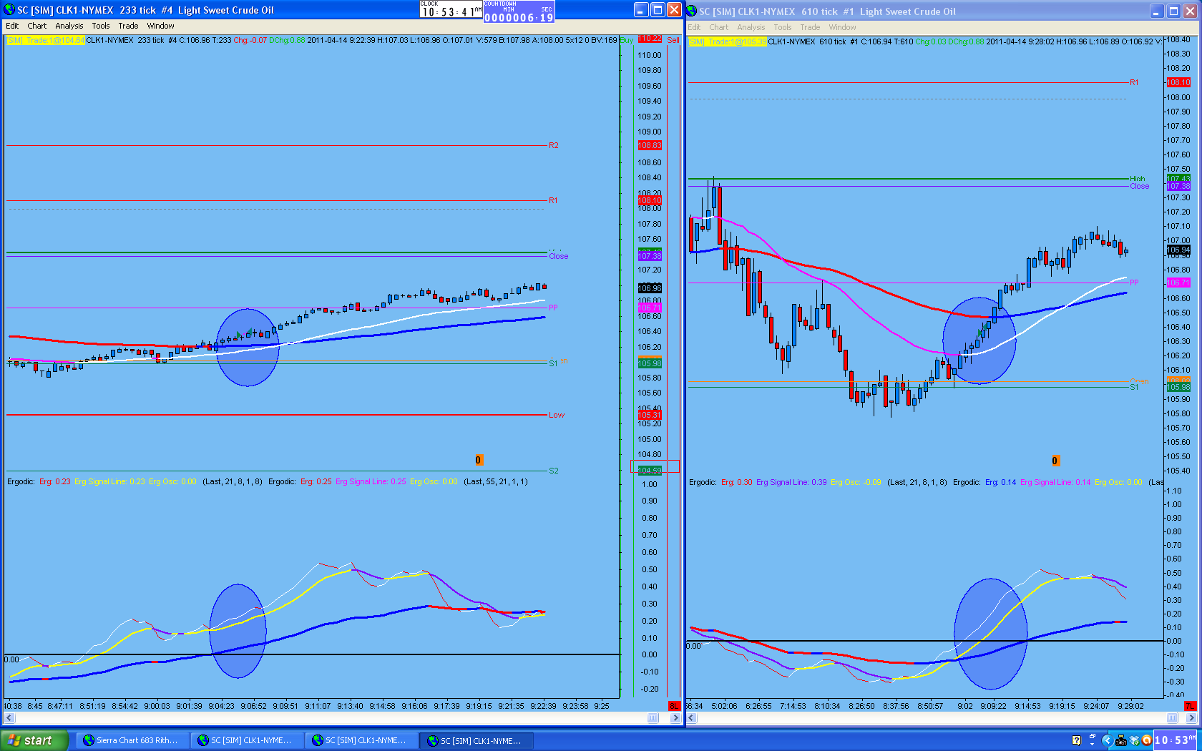Click the Sell label in the 233 tick chart
Image resolution: width=1202 pixels, height=751 pixels.
tap(673, 40)
